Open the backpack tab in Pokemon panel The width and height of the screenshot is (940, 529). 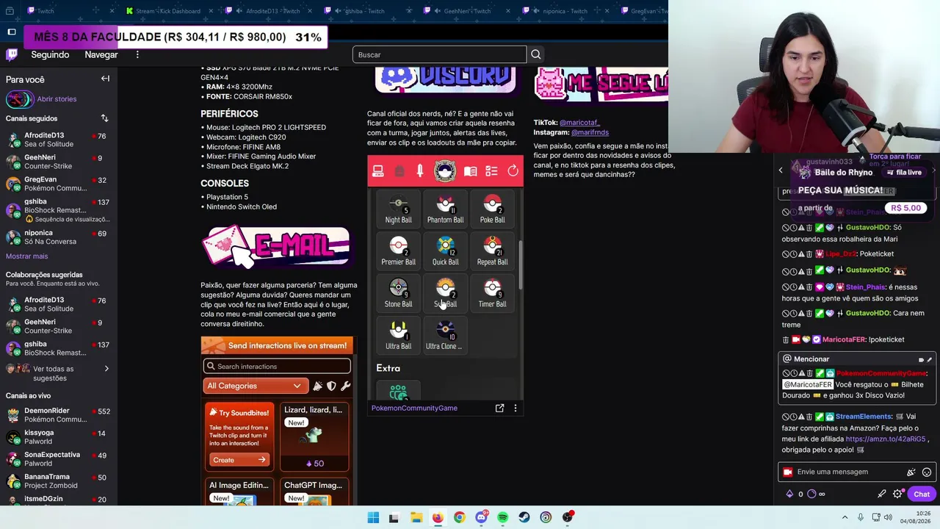click(399, 171)
